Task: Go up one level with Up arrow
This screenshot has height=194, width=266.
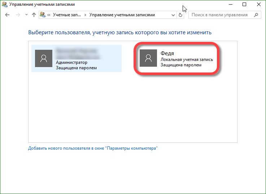Action: point(34,15)
